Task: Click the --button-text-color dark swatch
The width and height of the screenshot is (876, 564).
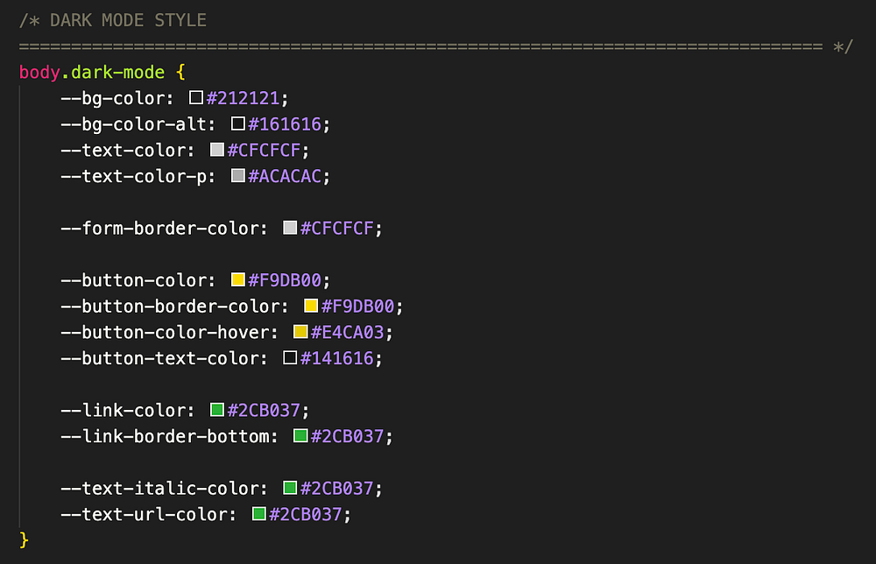Action: click(291, 358)
